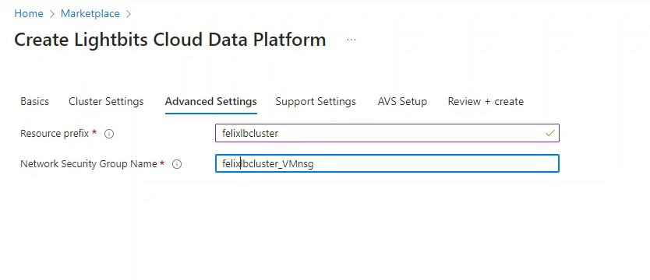The width and height of the screenshot is (650, 280).
Task: Select the Advanced Settings tab
Action: [211, 102]
